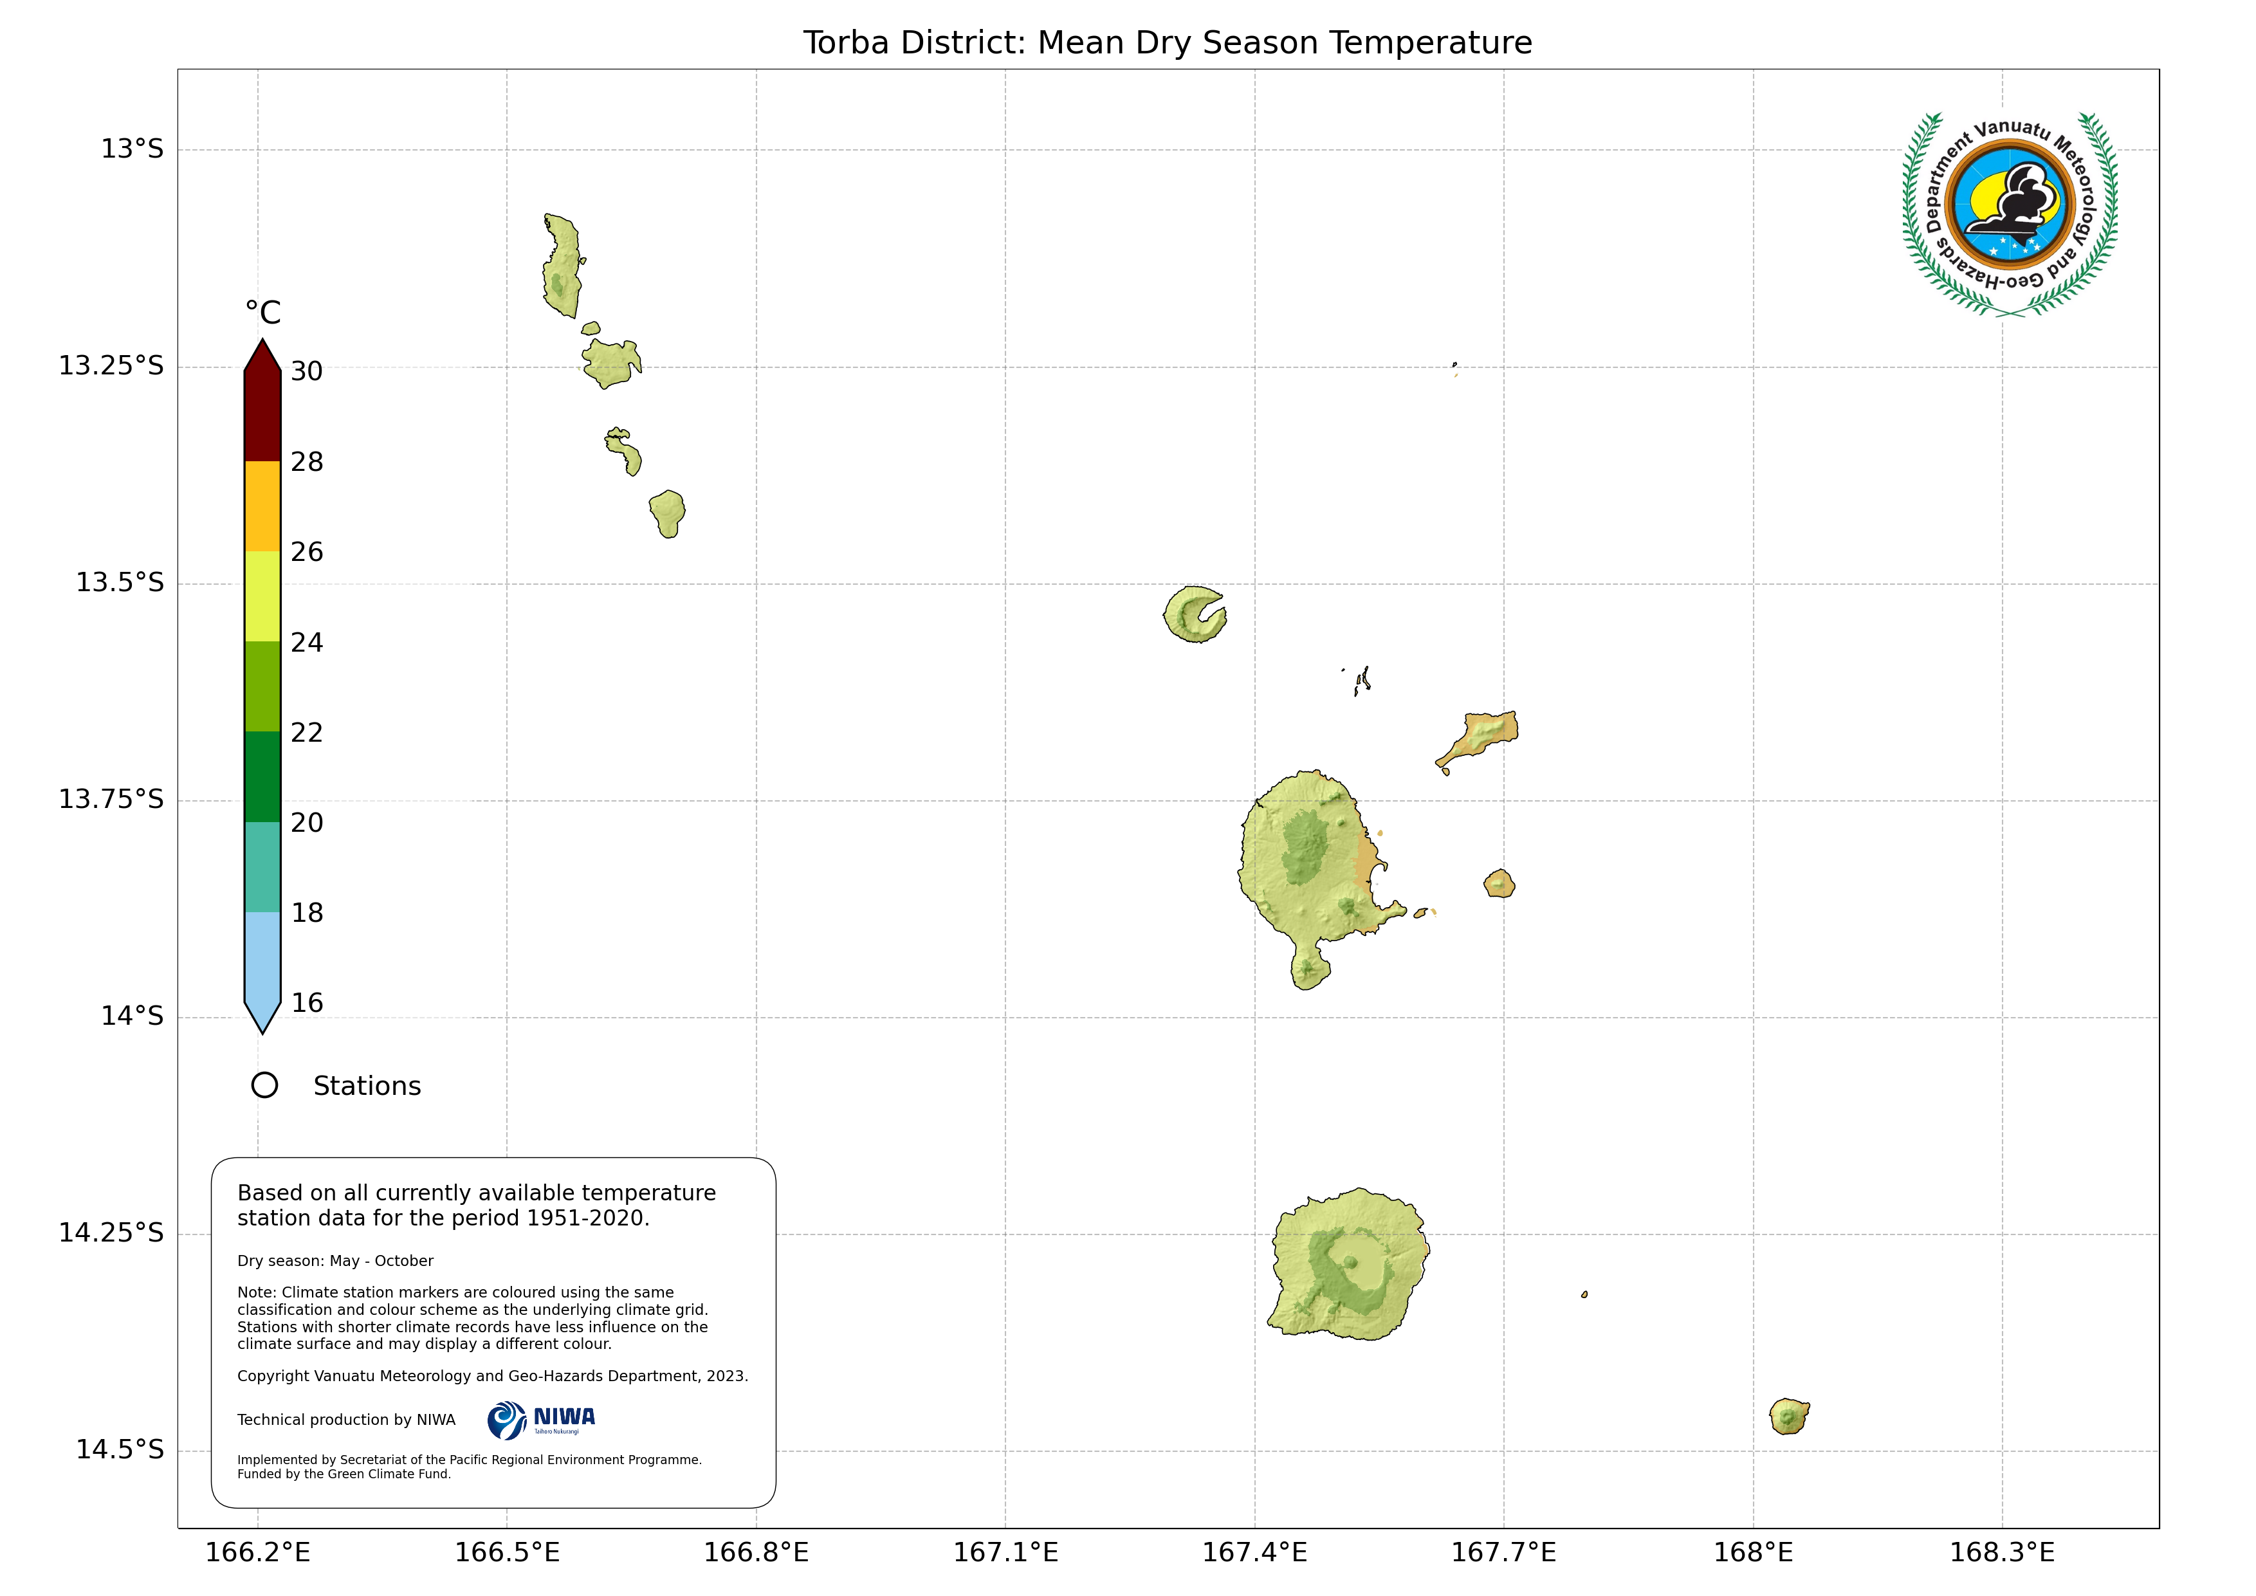The image size is (2256, 1596).
Task: Click the NIWA logo
Action: 542,1420
